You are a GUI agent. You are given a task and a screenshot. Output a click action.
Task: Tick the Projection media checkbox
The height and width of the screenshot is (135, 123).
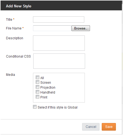tap(37, 87)
